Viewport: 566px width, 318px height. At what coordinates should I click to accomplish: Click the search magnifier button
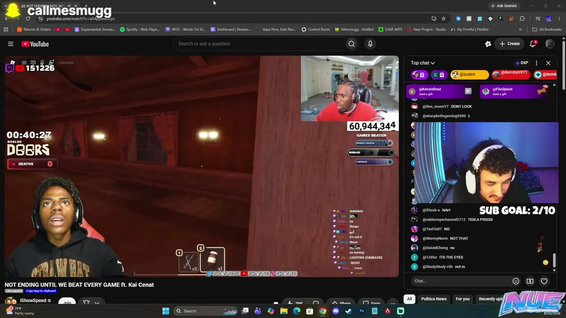pos(352,44)
